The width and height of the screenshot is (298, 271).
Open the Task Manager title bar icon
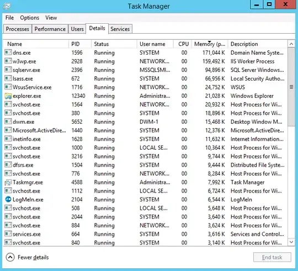[x=7, y=6]
